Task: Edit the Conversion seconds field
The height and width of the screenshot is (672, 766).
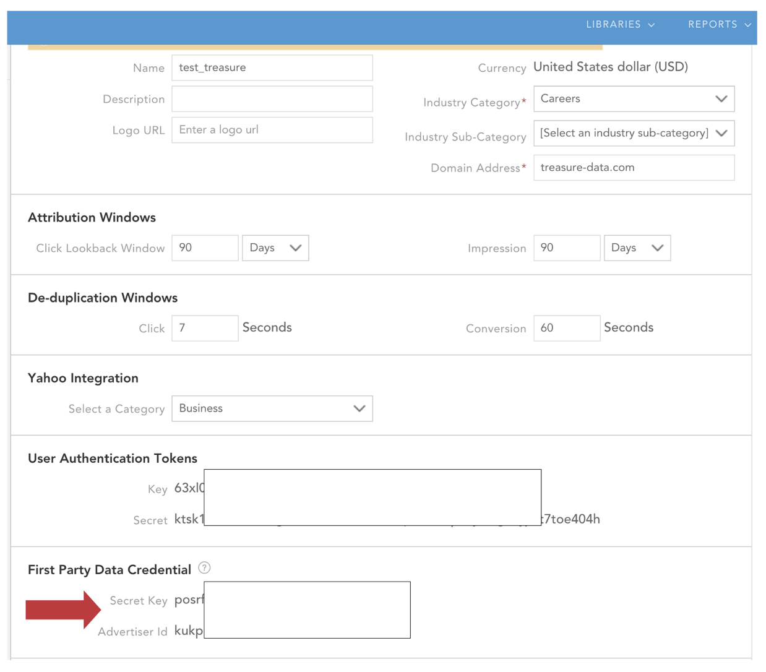Action: point(566,329)
